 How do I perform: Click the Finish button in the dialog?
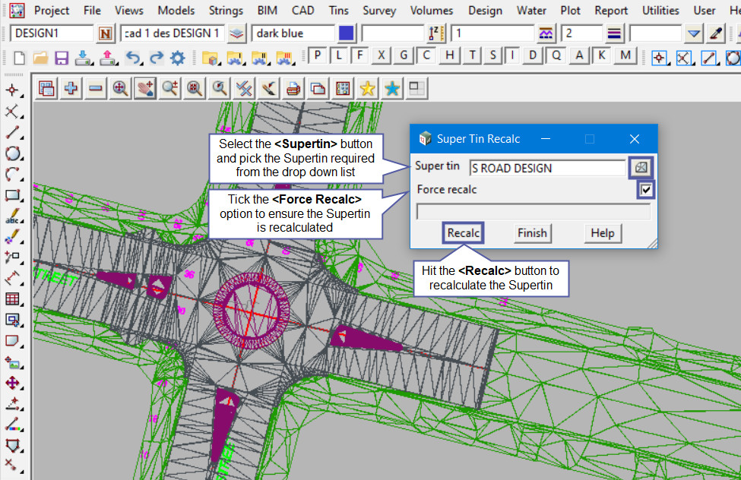click(532, 233)
